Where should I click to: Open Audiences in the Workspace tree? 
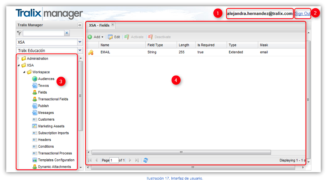point(46,79)
